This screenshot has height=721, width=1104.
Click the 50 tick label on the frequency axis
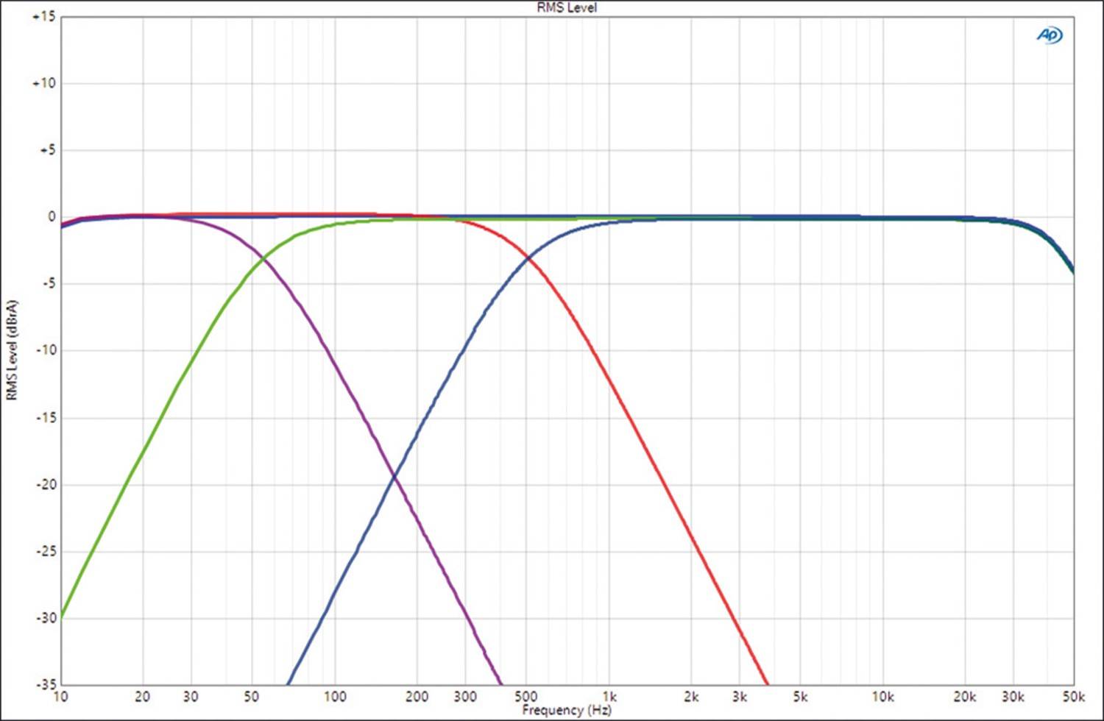[252, 697]
